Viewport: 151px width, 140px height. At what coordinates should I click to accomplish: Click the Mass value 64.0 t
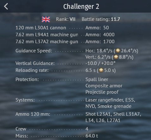(92, 136)
